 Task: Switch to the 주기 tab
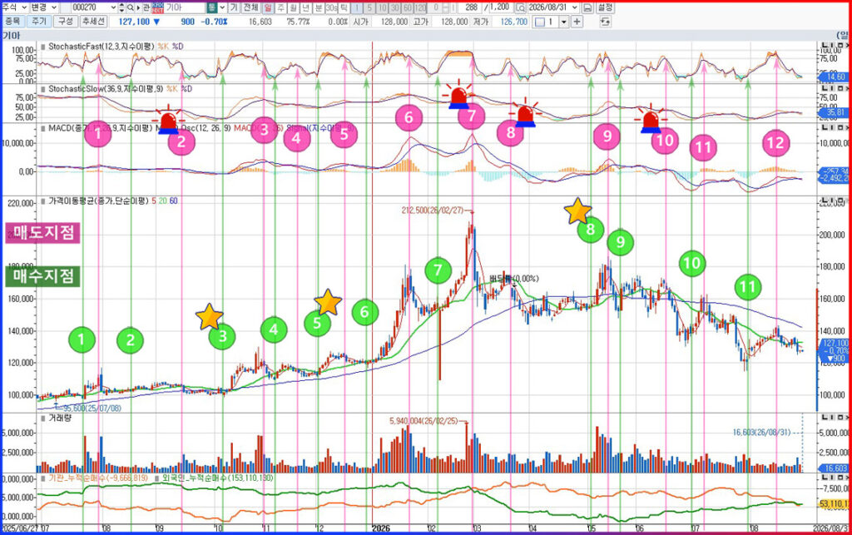click(38, 22)
